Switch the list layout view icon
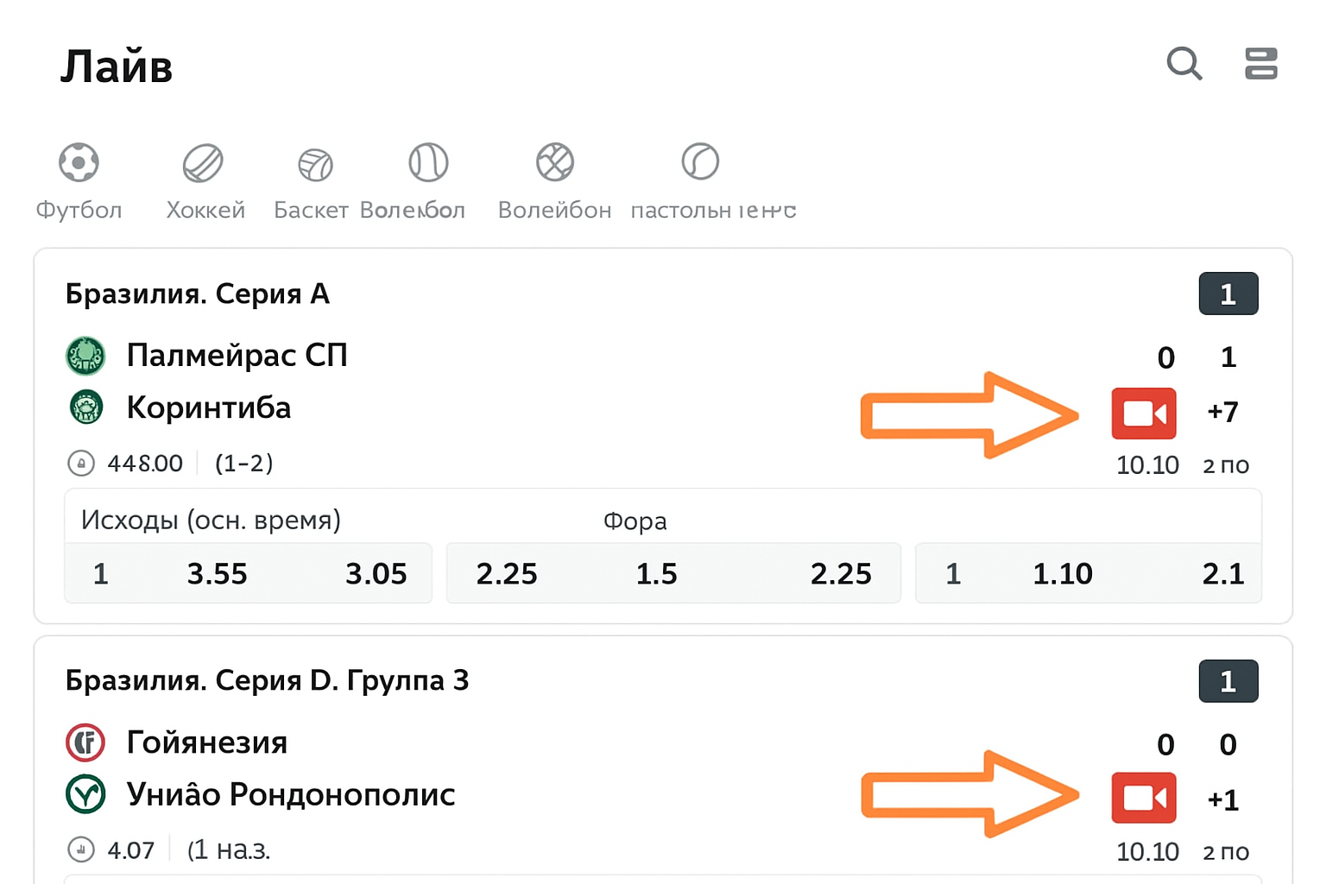This screenshot has height=884, width=1326. (x=1260, y=64)
